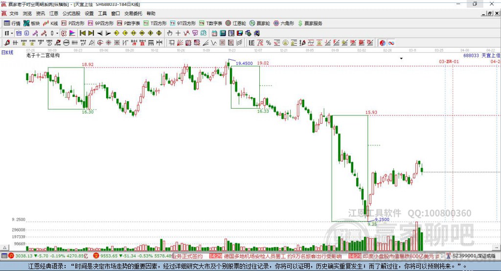Launch the 赢家轮 wheel tool
The image size is (501, 271).
click(260, 23)
